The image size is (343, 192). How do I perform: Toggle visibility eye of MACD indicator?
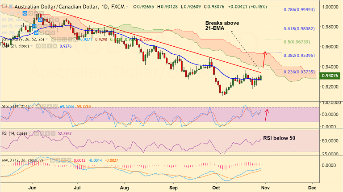53,160
